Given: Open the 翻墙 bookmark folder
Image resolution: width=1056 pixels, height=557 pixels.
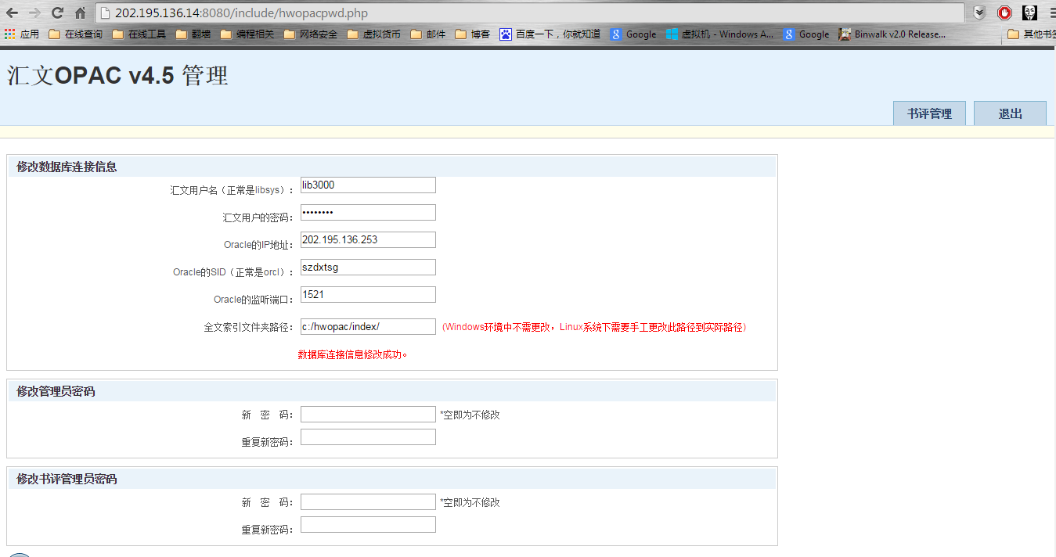Looking at the screenshot, I should (x=193, y=34).
